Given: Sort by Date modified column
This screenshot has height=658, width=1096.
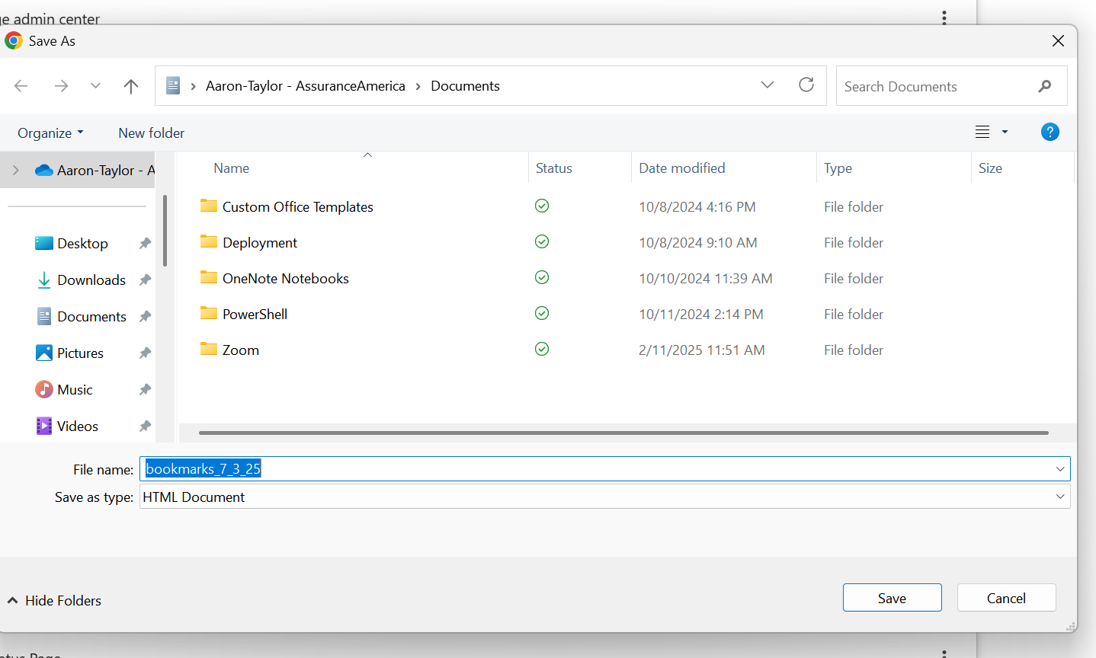Looking at the screenshot, I should pyautogui.click(x=681, y=168).
